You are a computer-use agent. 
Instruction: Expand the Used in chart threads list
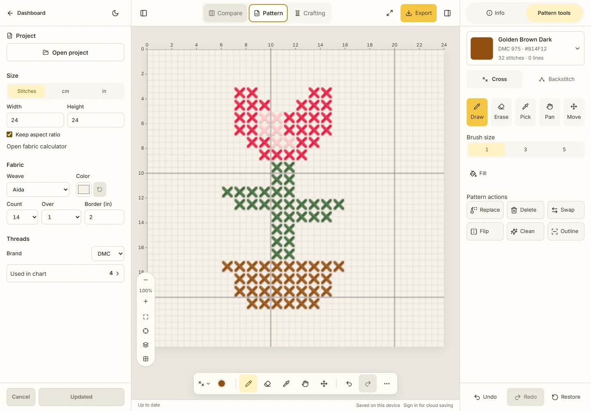point(65,273)
